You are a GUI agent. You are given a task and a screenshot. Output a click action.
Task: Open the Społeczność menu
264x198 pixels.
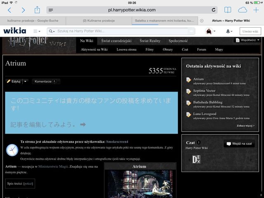(178, 41)
